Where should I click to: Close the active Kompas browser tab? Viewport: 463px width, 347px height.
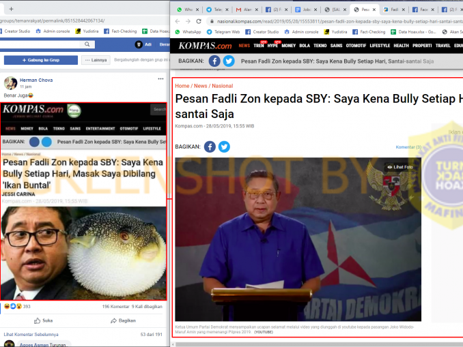(374, 10)
